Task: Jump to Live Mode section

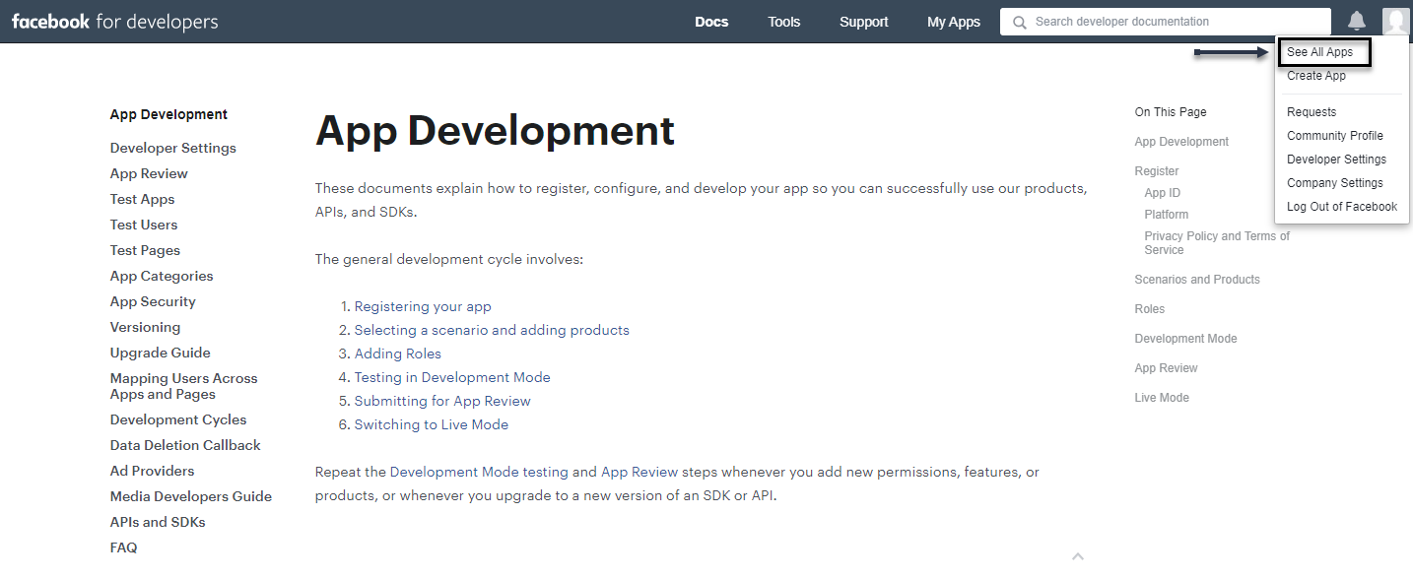Action: tap(1162, 398)
